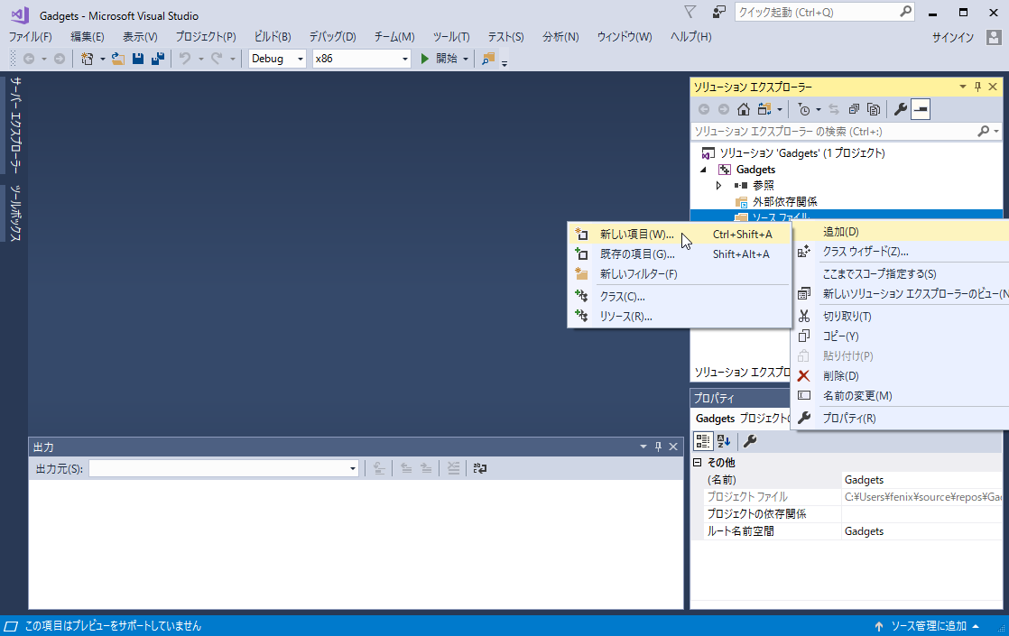This screenshot has width=1009, height=636.
Task: Open the Solution Explorer window options arrow
Action: tap(963, 87)
